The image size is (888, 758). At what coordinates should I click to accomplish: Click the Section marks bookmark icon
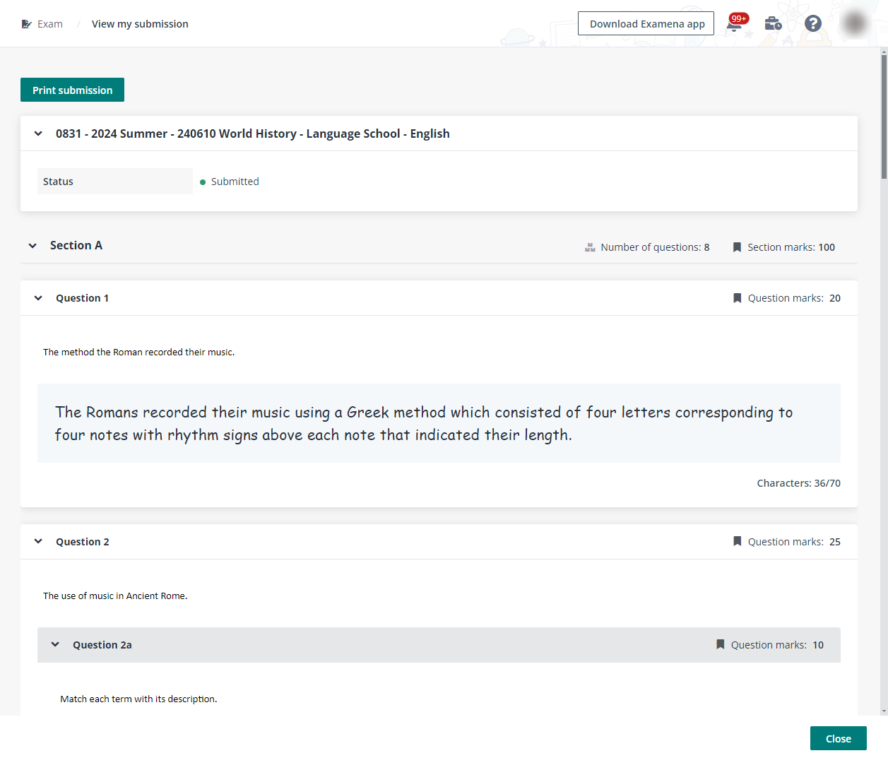(737, 247)
